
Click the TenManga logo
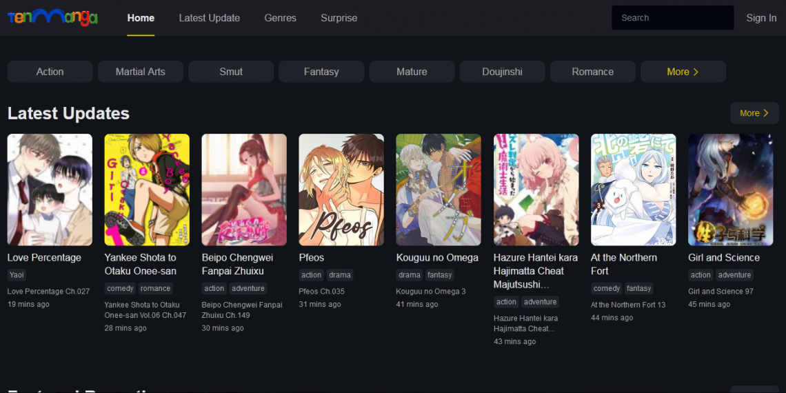[52, 17]
